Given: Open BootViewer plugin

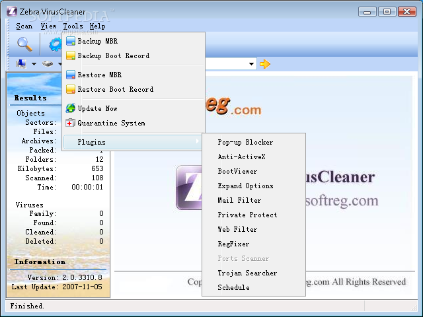Looking at the screenshot, I should pos(254,172).
